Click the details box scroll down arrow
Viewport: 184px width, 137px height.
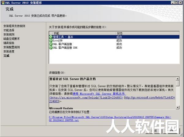[178, 107]
